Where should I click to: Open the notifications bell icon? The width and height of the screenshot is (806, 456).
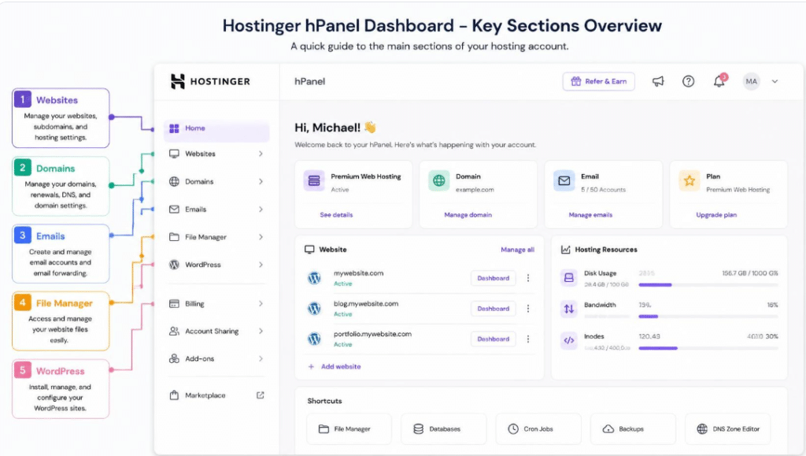click(719, 81)
